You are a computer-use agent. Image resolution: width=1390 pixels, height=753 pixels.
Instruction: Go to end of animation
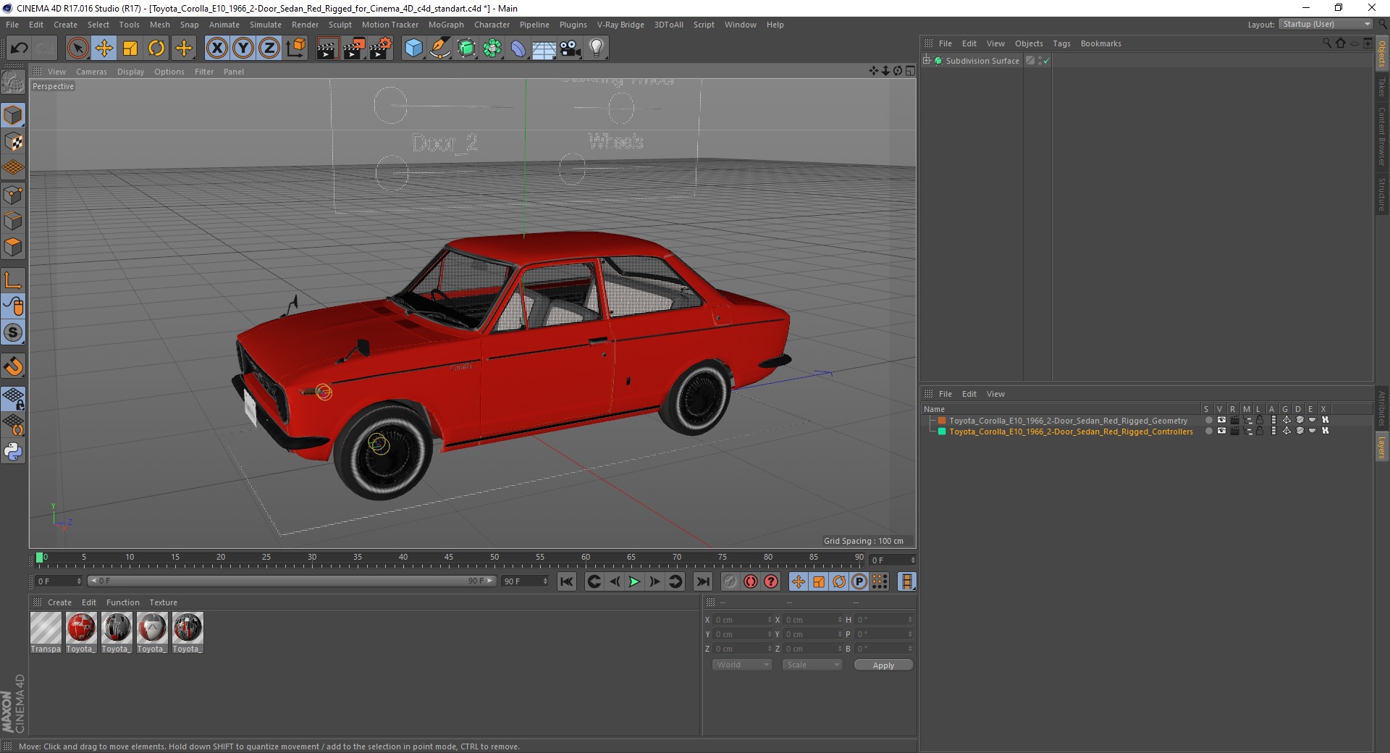(702, 581)
